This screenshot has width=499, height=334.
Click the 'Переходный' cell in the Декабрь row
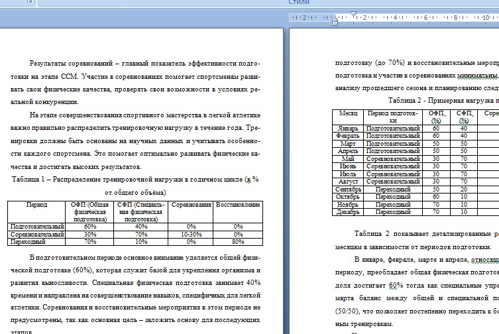(393, 212)
